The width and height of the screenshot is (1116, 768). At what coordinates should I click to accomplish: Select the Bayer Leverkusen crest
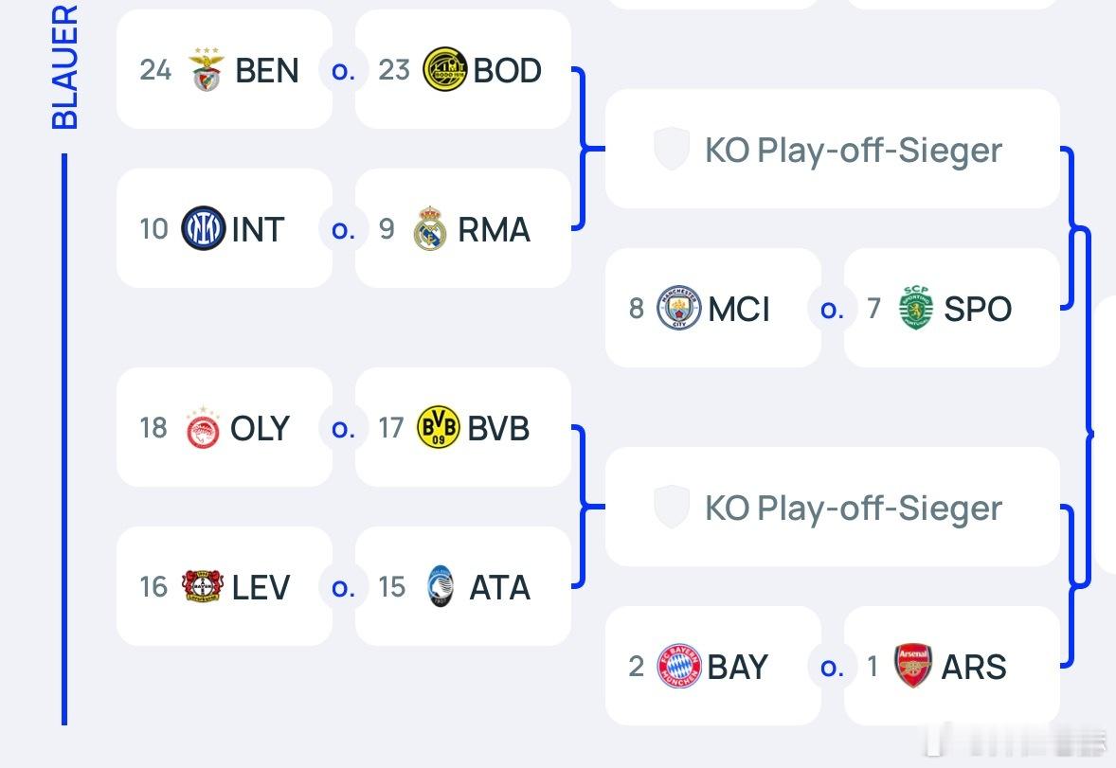203,587
